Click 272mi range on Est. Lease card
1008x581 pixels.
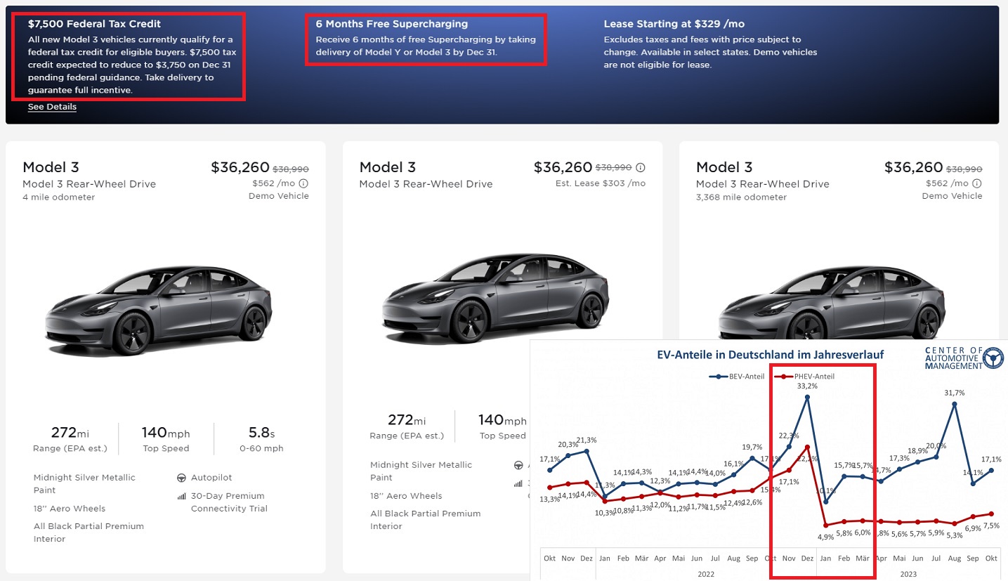coord(407,426)
